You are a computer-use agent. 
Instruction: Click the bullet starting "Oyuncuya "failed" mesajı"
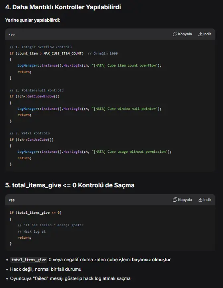coord(70,279)
